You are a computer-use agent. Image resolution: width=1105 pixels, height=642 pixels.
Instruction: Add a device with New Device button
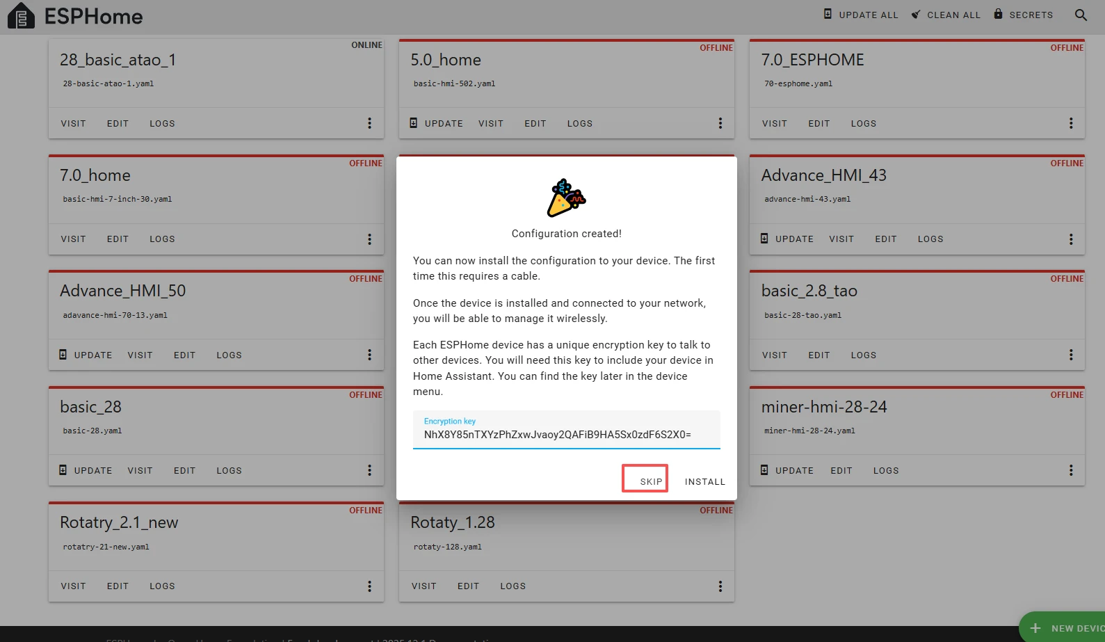(x=1064, y=628)
